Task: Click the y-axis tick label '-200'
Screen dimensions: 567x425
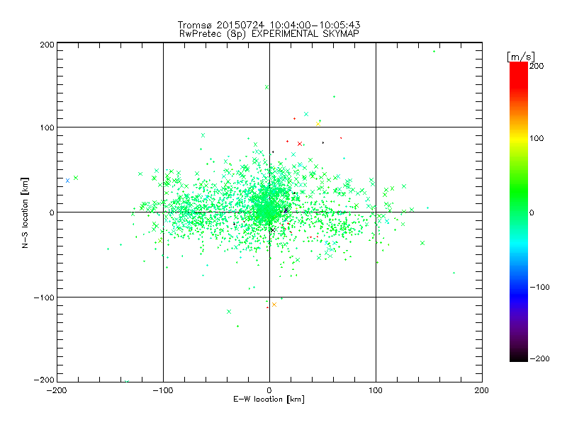Action: click(44, 380)
